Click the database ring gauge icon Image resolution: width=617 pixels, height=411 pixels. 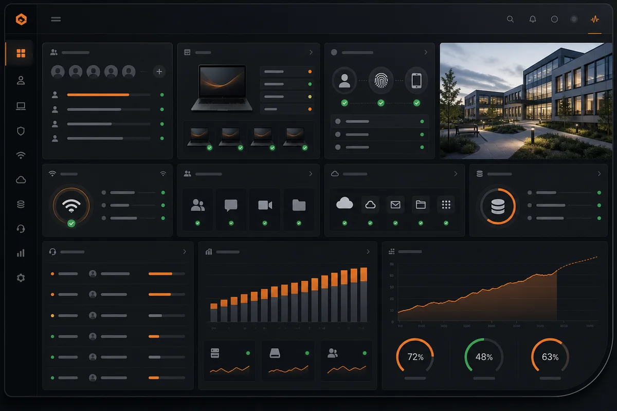(498, 206)
